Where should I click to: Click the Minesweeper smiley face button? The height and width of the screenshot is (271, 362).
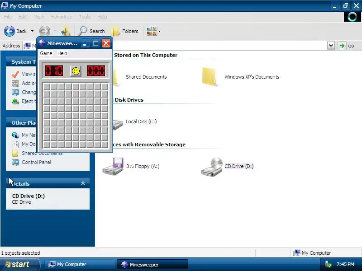pyautogui.click(x=76, y=71)
